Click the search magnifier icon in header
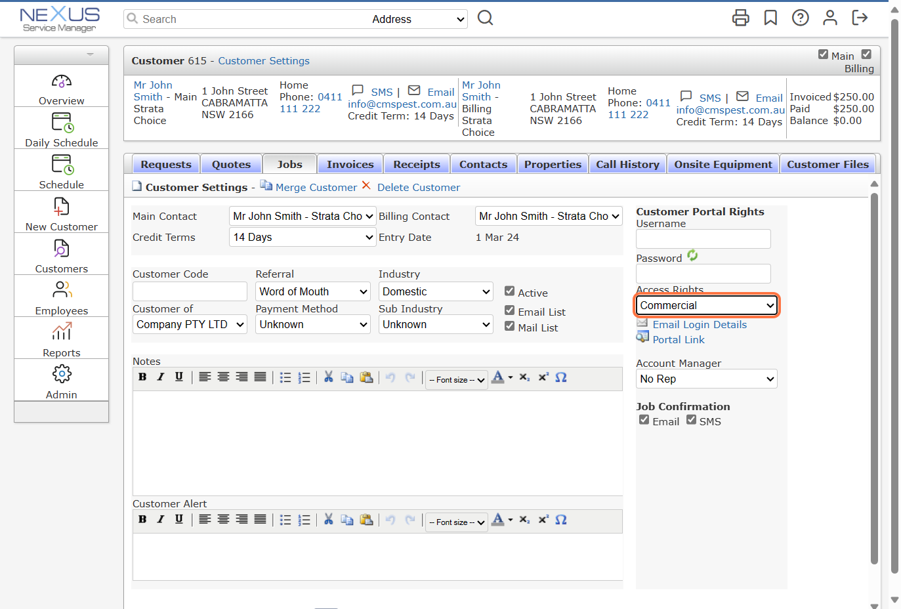This screenshot has width=901, height=609. pos(485,18)
